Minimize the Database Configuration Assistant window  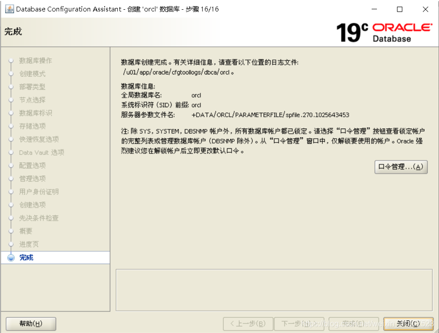pos(374,9)
